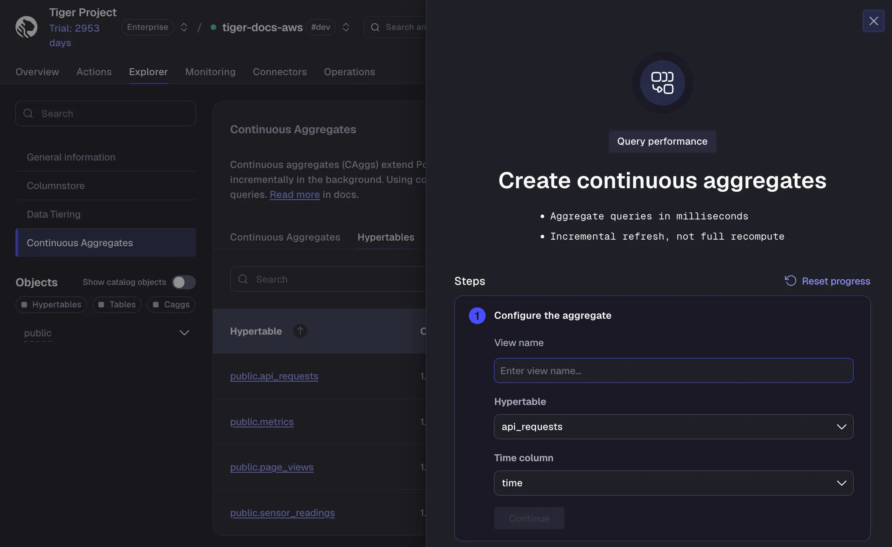
Task: Open the Time column dropdown
Action: [674, 483]
